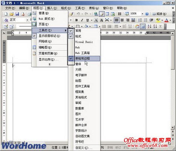This screenshot has height=151, width=176.
Task: Open the 文件 menu
Action: pyautogui.click(x=10, y=8)
